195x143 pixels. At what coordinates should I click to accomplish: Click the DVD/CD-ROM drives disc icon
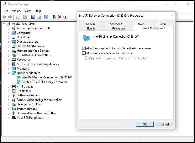[x=14, y=46]
